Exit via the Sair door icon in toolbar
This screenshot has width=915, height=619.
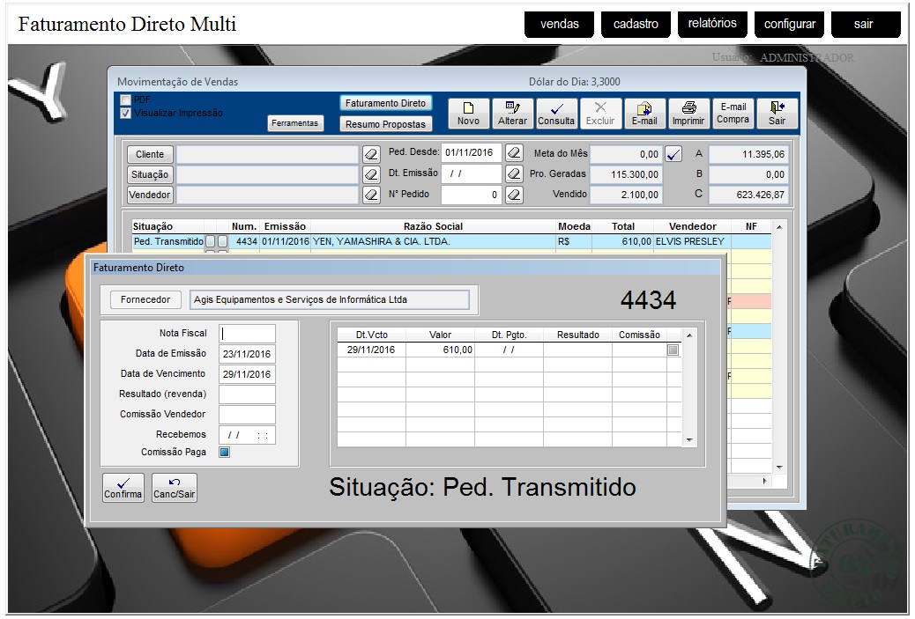click(777, 114)
